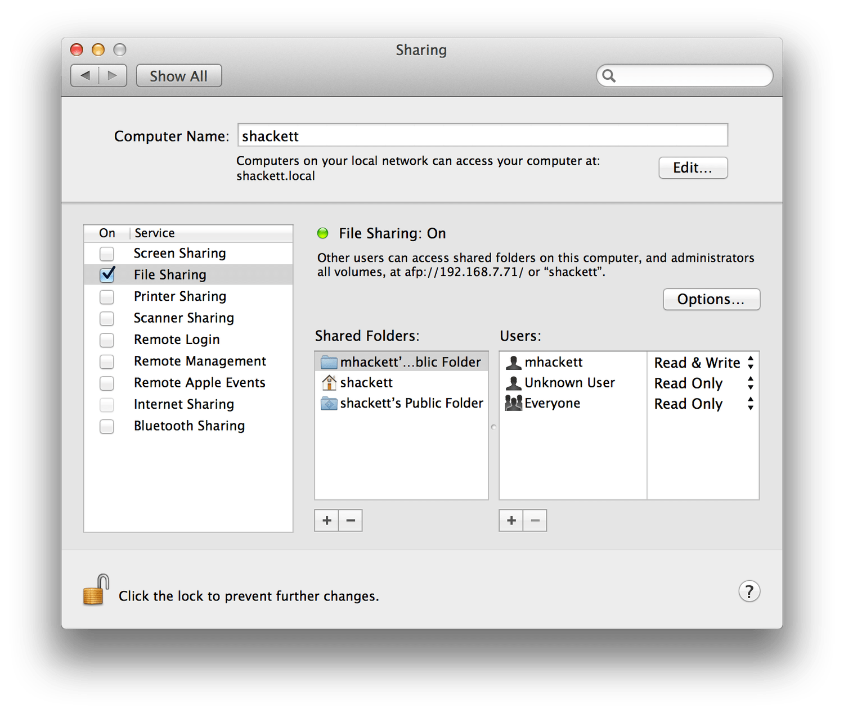Select Remote Login service row
Viewport: 844px width, 714px height.
pyautogui.click(x=188, y=340)
